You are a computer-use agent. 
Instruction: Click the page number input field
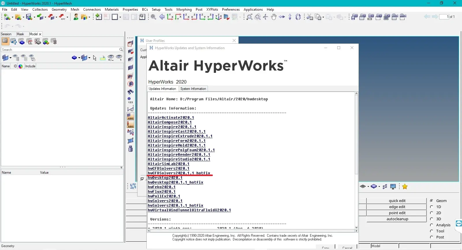coord(444,17)
